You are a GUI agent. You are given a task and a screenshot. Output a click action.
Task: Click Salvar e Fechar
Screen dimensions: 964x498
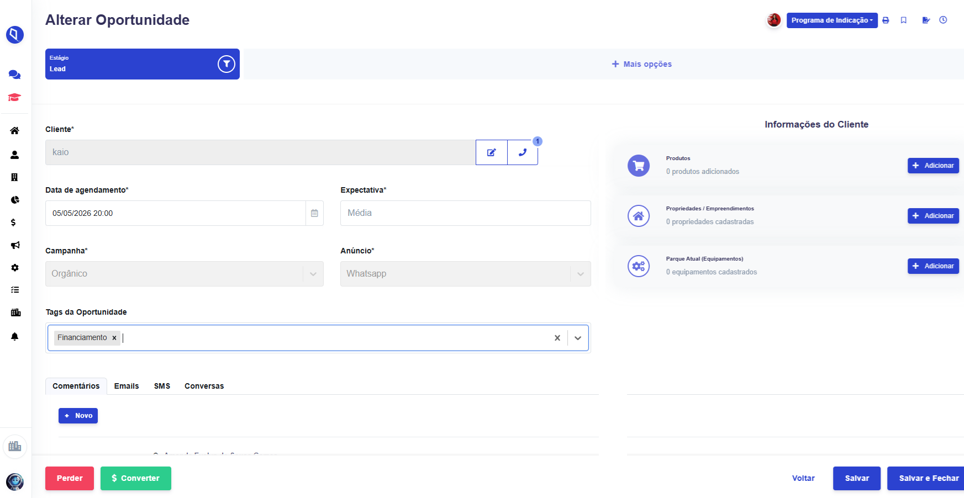click(x=926, y=478)
